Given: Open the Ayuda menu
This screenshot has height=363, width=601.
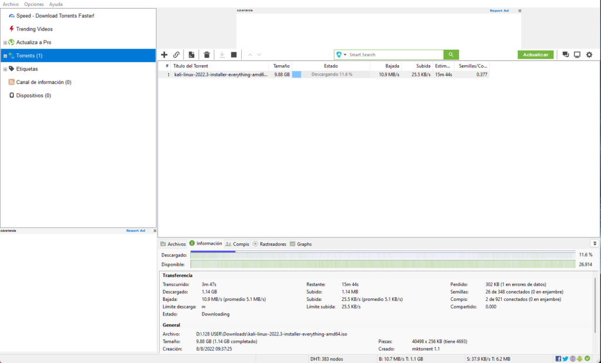Looking at the screenshot, I should pos(56,4).
